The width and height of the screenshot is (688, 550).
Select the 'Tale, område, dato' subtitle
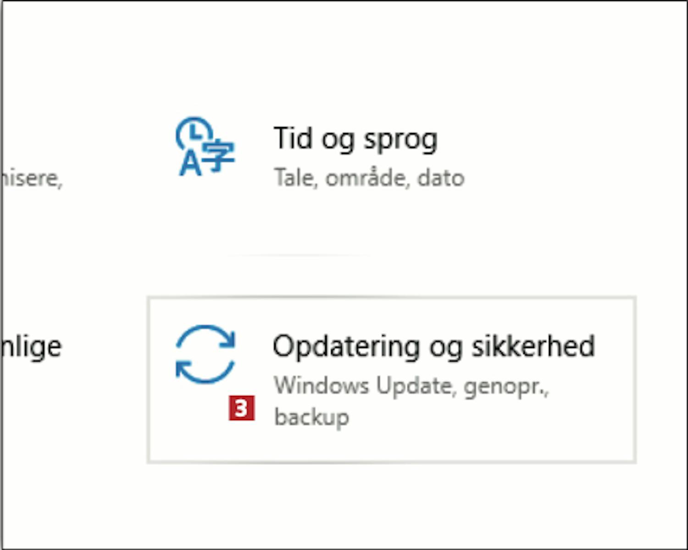point(369,178)
